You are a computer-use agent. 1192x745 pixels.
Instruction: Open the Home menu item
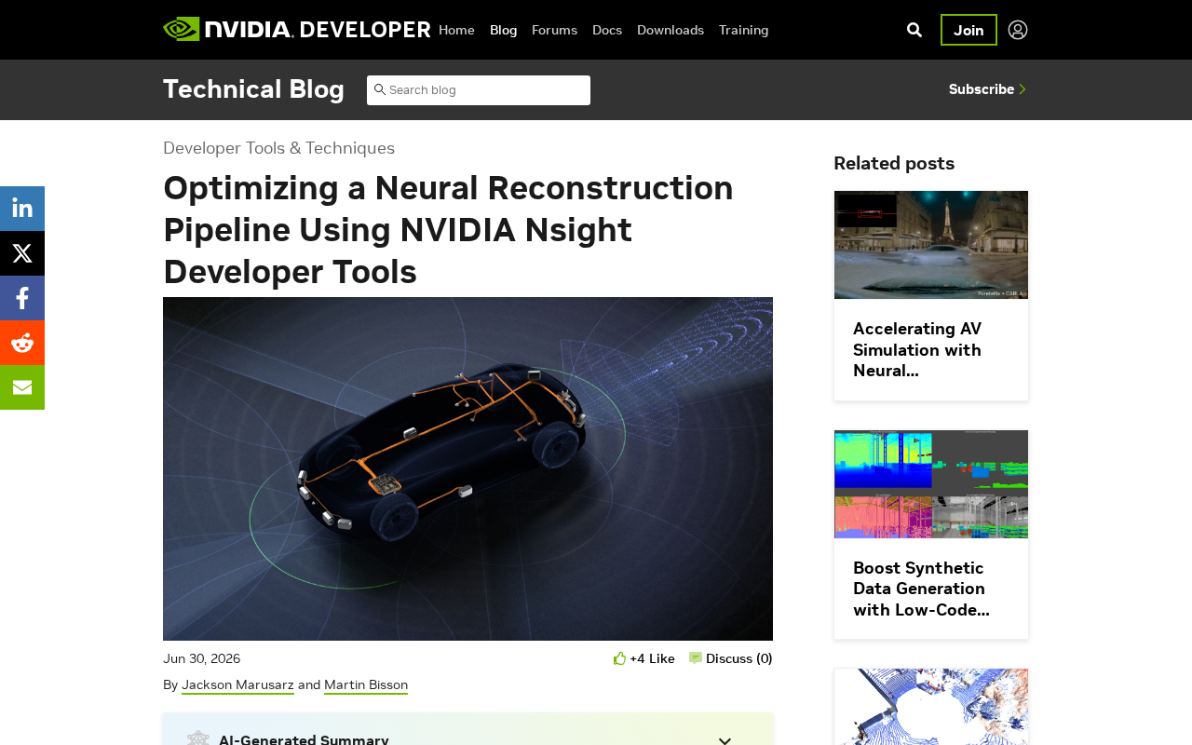click(x=456, y=30)
